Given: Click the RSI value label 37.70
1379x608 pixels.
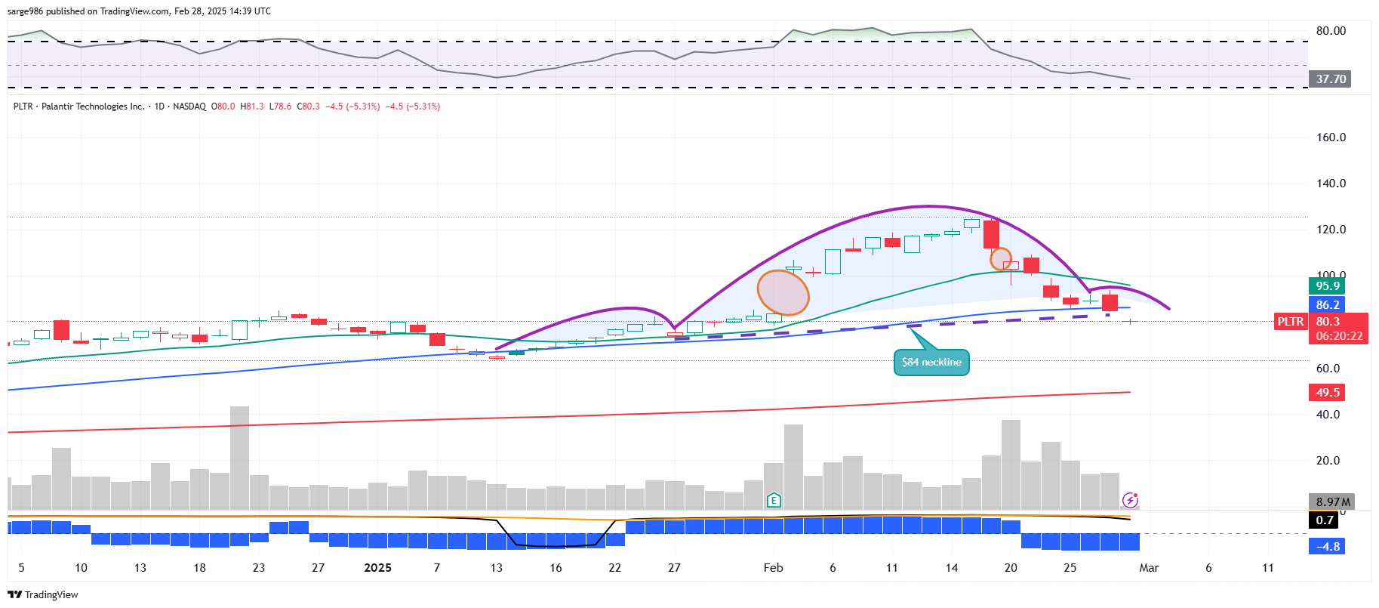Looking at the screenshot, I should [x=1330, y=79].
